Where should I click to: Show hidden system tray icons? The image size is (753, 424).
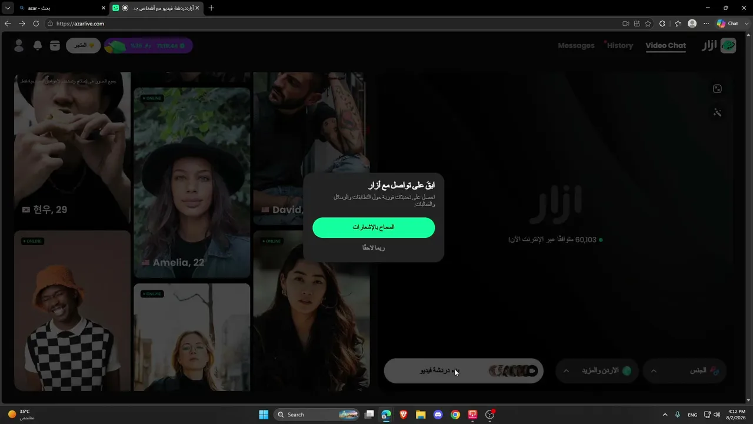pos(665,415)
